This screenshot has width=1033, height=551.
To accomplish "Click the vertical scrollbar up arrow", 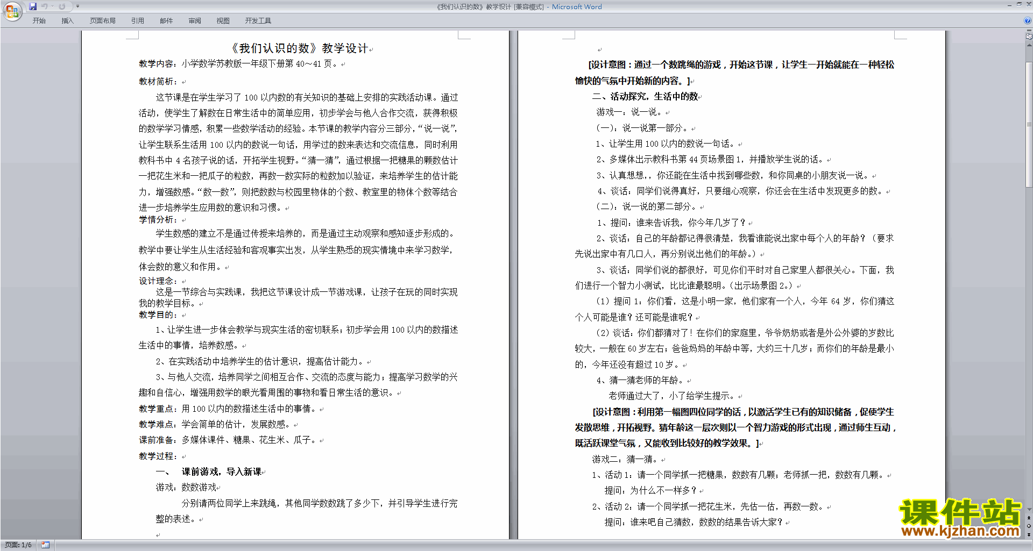I will point(1029,45).
